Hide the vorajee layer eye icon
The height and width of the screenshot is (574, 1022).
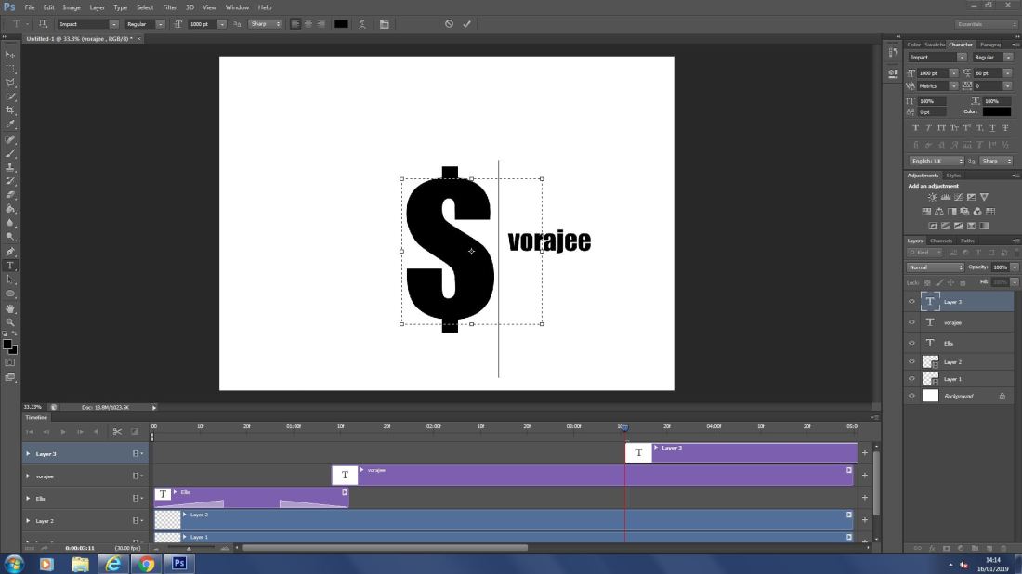pos(911,322)
